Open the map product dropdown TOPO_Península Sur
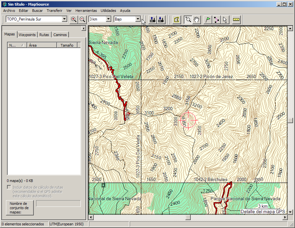This screenshot has height=228, width=295. point(65,19)
